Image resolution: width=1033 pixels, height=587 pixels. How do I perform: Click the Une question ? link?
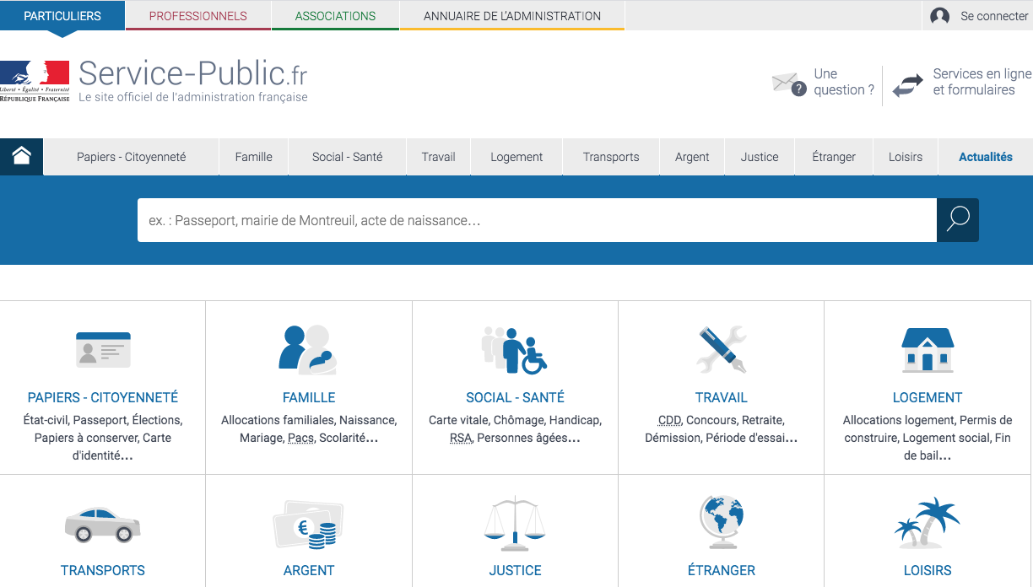(844, 82)
